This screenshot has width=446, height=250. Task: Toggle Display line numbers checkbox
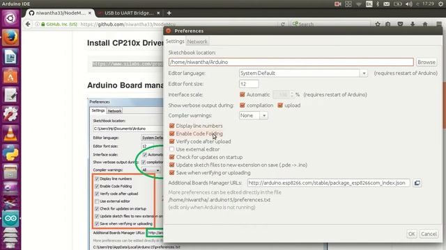pos(172,126)
